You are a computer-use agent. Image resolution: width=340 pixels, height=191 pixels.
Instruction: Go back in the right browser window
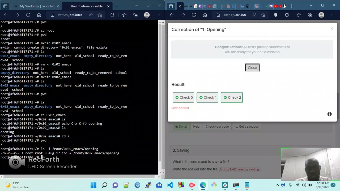coord(172,15)
